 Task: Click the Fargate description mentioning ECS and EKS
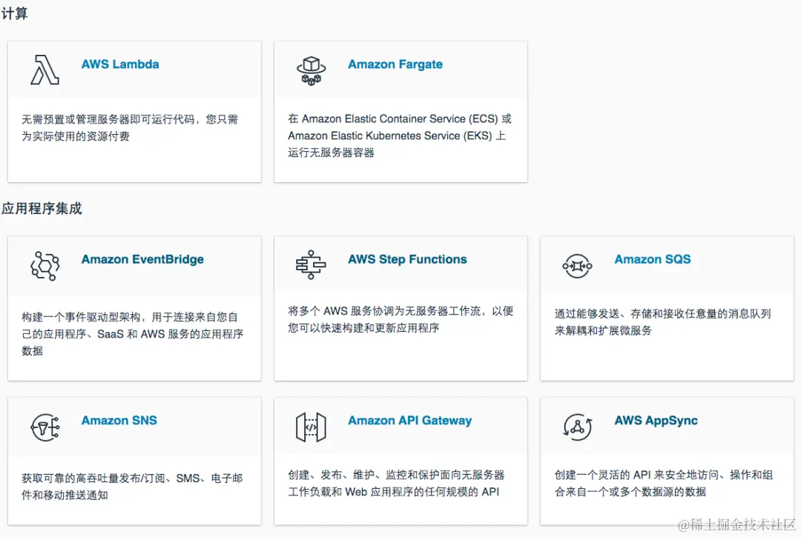pos(400,135)
